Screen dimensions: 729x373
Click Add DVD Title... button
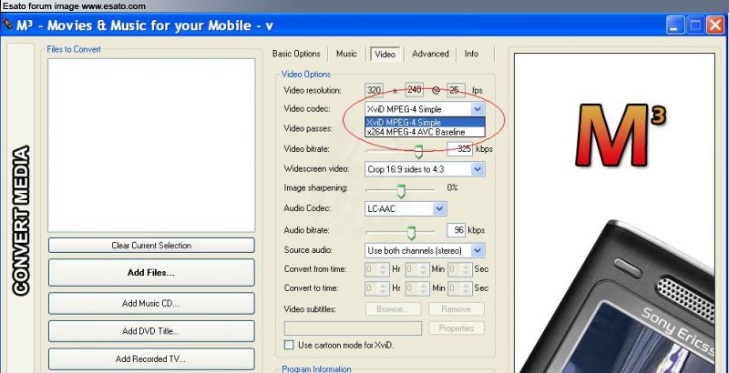151,331
